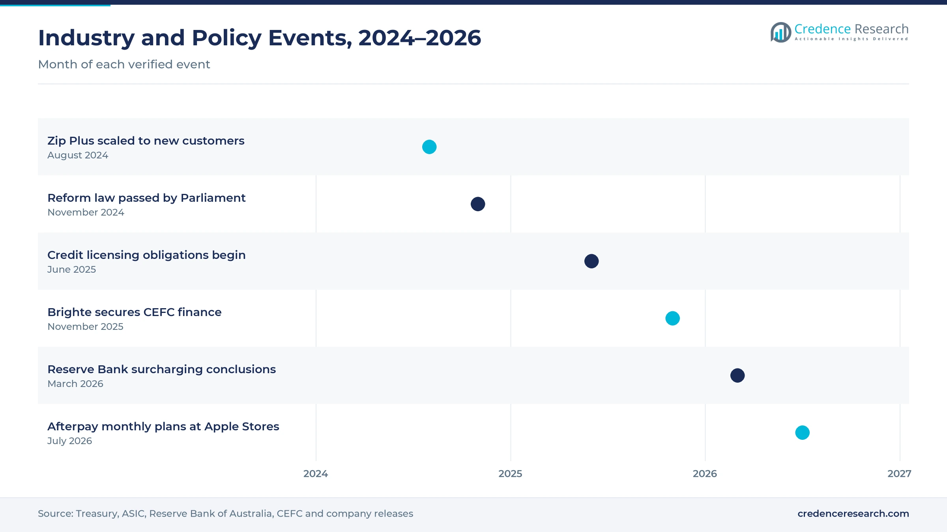Click the source attribution footer text
The width and height of the screenshot is (947, 532).
tap(225, 513)
